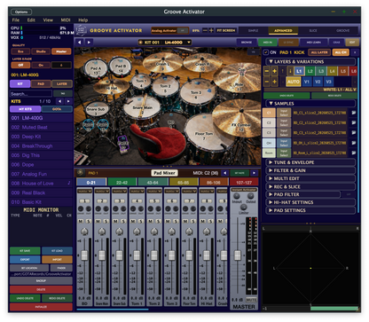This screenshot has height=322, width=369.
Task: Click the down arrow beside the L1 layer
Action: [x=290, y=71]
